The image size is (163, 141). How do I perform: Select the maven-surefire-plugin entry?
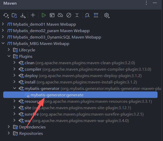point(84,114)
